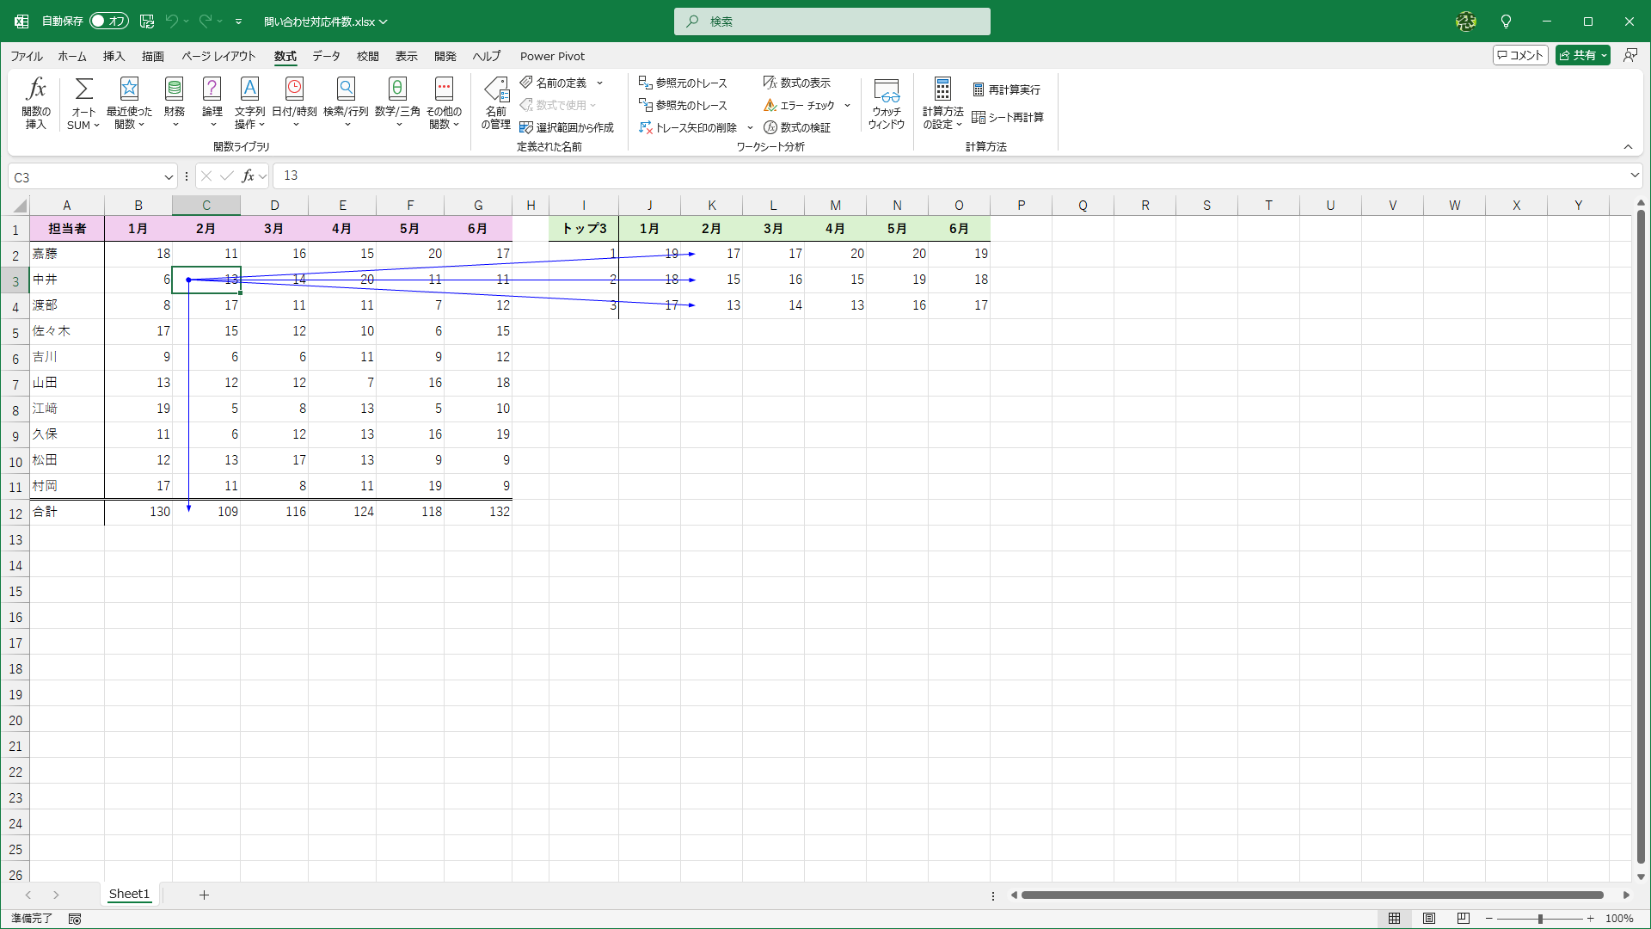
Task: Collapse the ribbon with the chevron
Action: (1628, 147)
